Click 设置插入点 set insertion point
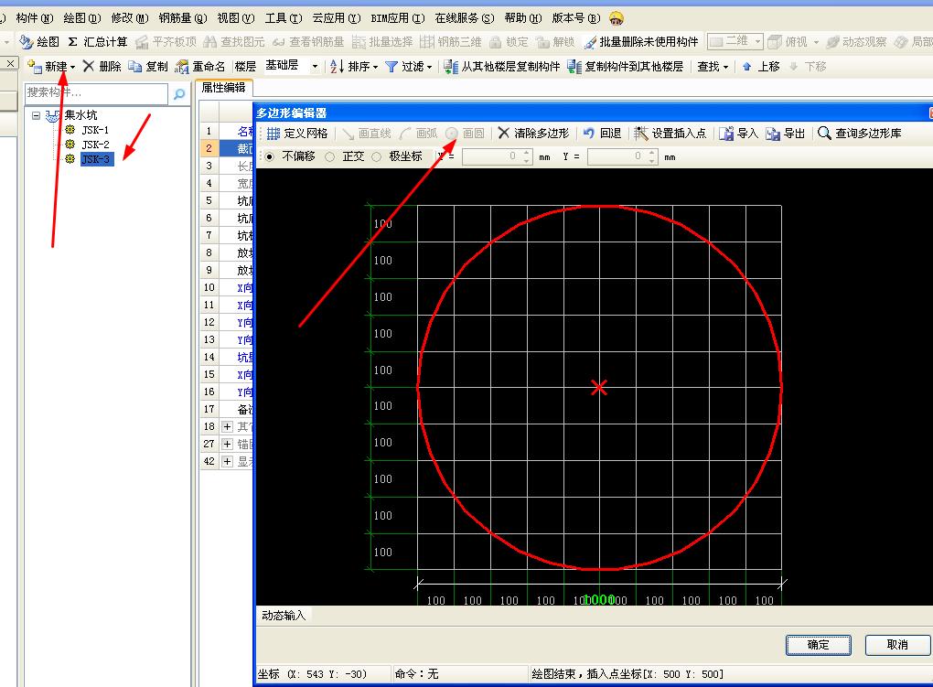 [x=670, y=134]
